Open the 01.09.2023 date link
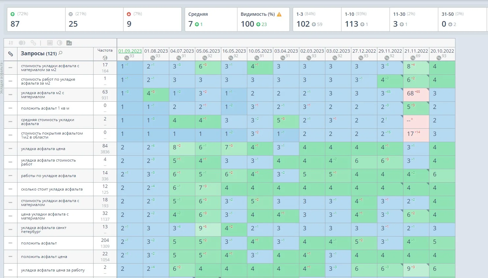This screenshot has width=488, height=278. 130,51
